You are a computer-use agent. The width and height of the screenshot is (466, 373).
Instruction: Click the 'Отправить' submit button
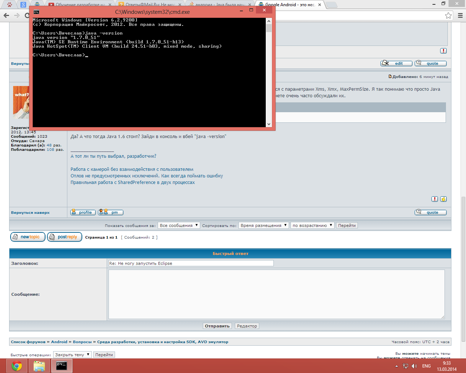click(217, 326)
